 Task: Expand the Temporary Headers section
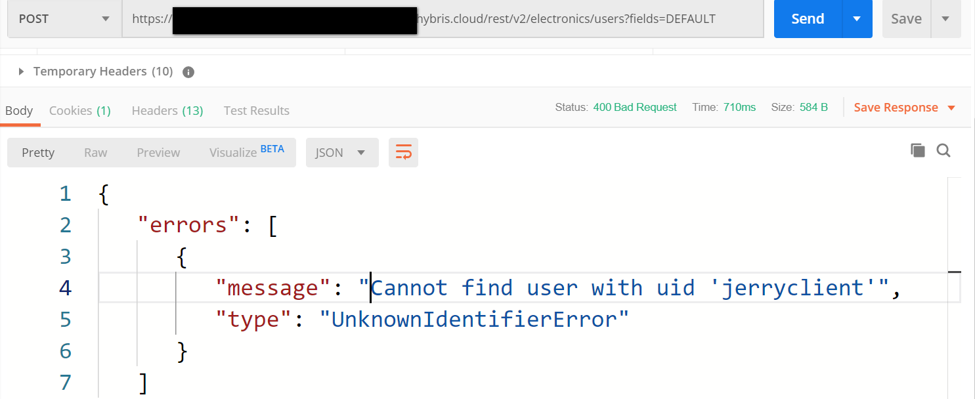pos(21,72)
